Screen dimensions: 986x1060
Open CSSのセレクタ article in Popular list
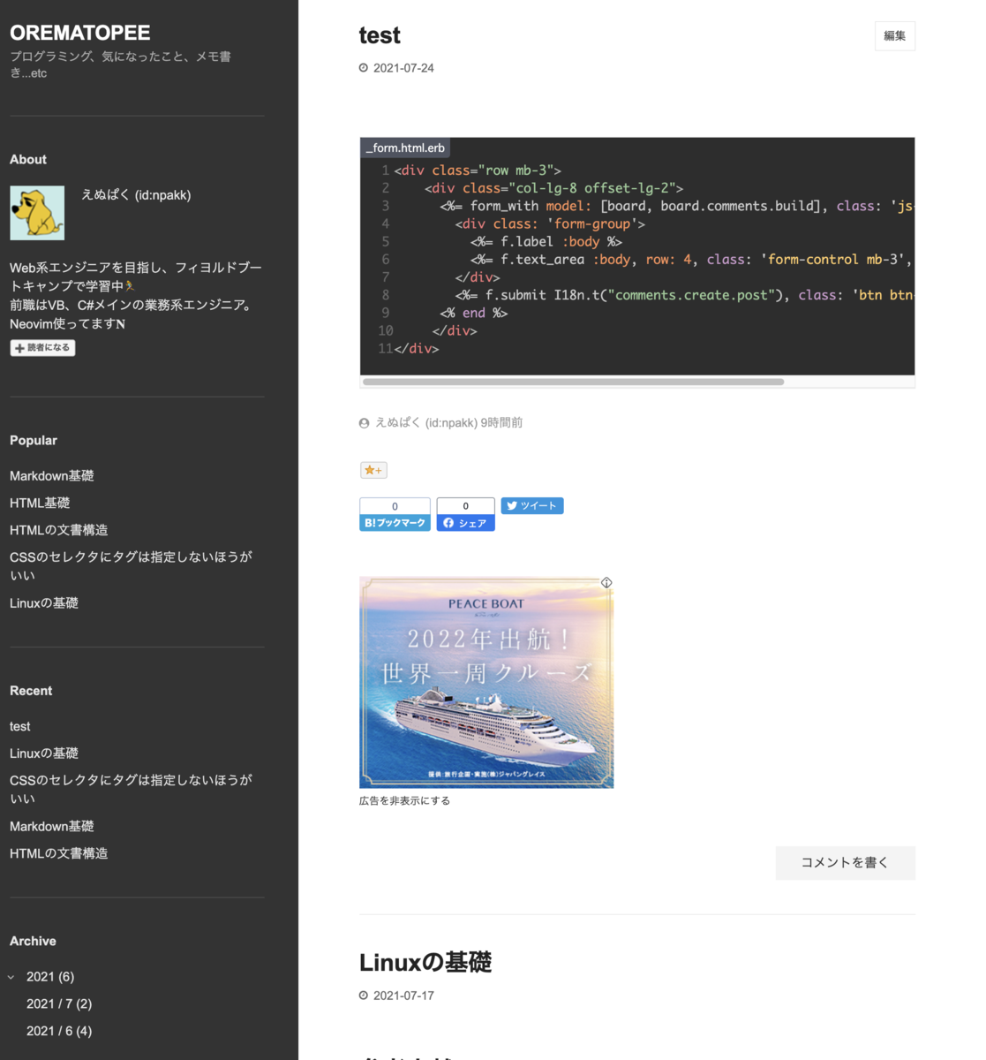pos(131,565)
